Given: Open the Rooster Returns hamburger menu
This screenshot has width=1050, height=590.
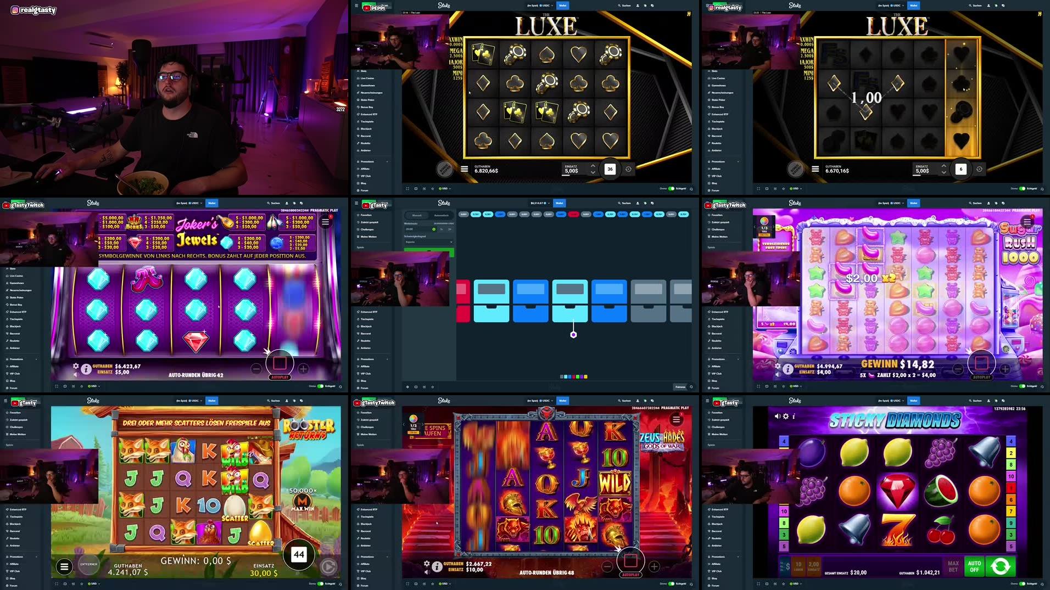Looking at the screenshot, I should pos(64,566).
